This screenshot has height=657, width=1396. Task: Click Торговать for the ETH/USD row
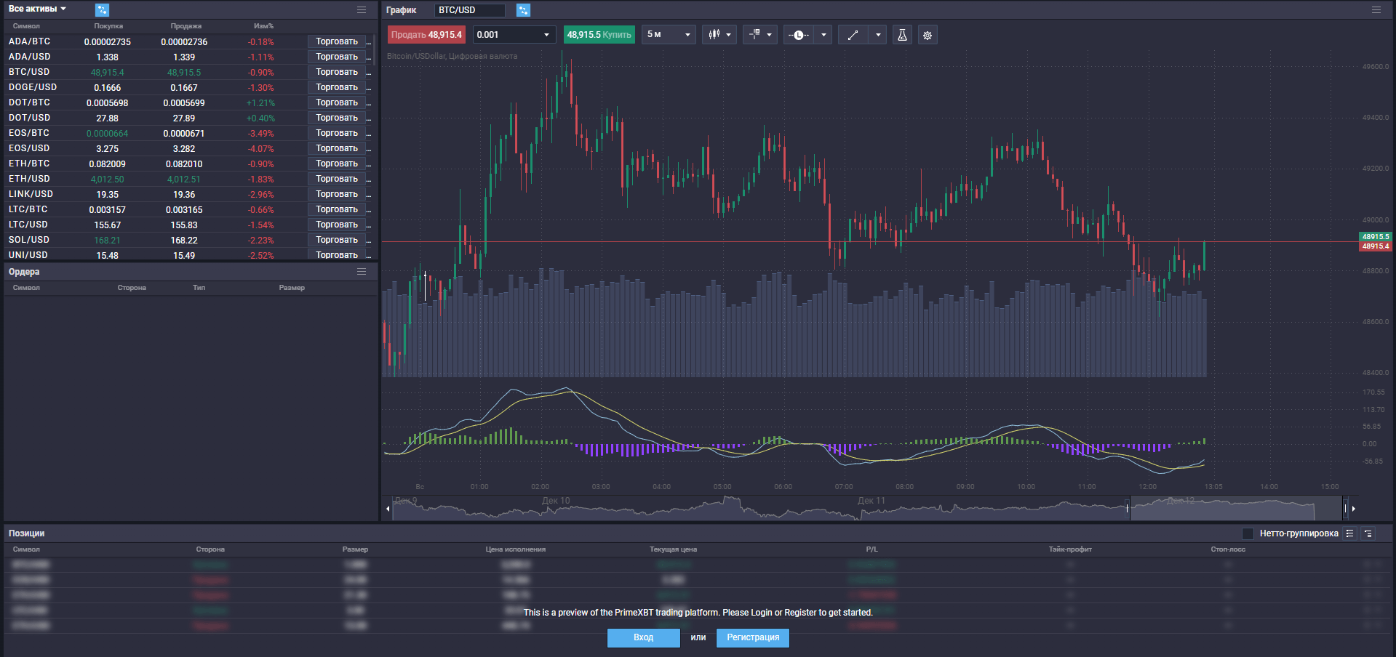point(336,179)
